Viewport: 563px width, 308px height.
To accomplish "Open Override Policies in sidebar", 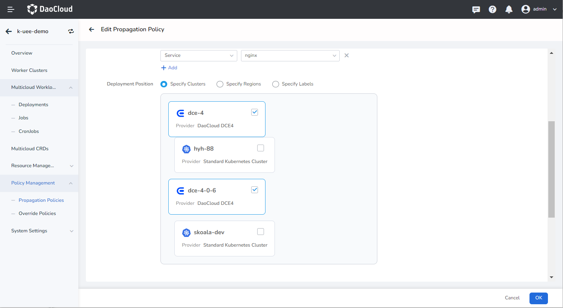I will pos(37,213).
